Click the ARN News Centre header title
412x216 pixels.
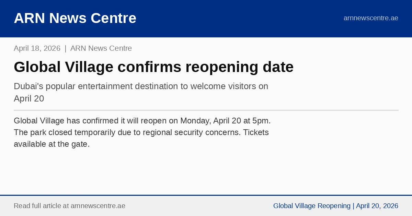(x=75, y=18)
